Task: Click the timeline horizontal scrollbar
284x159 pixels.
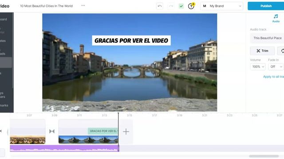Action: point(264,156)
